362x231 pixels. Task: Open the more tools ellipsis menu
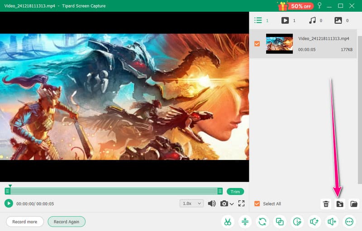coord(349,222)
